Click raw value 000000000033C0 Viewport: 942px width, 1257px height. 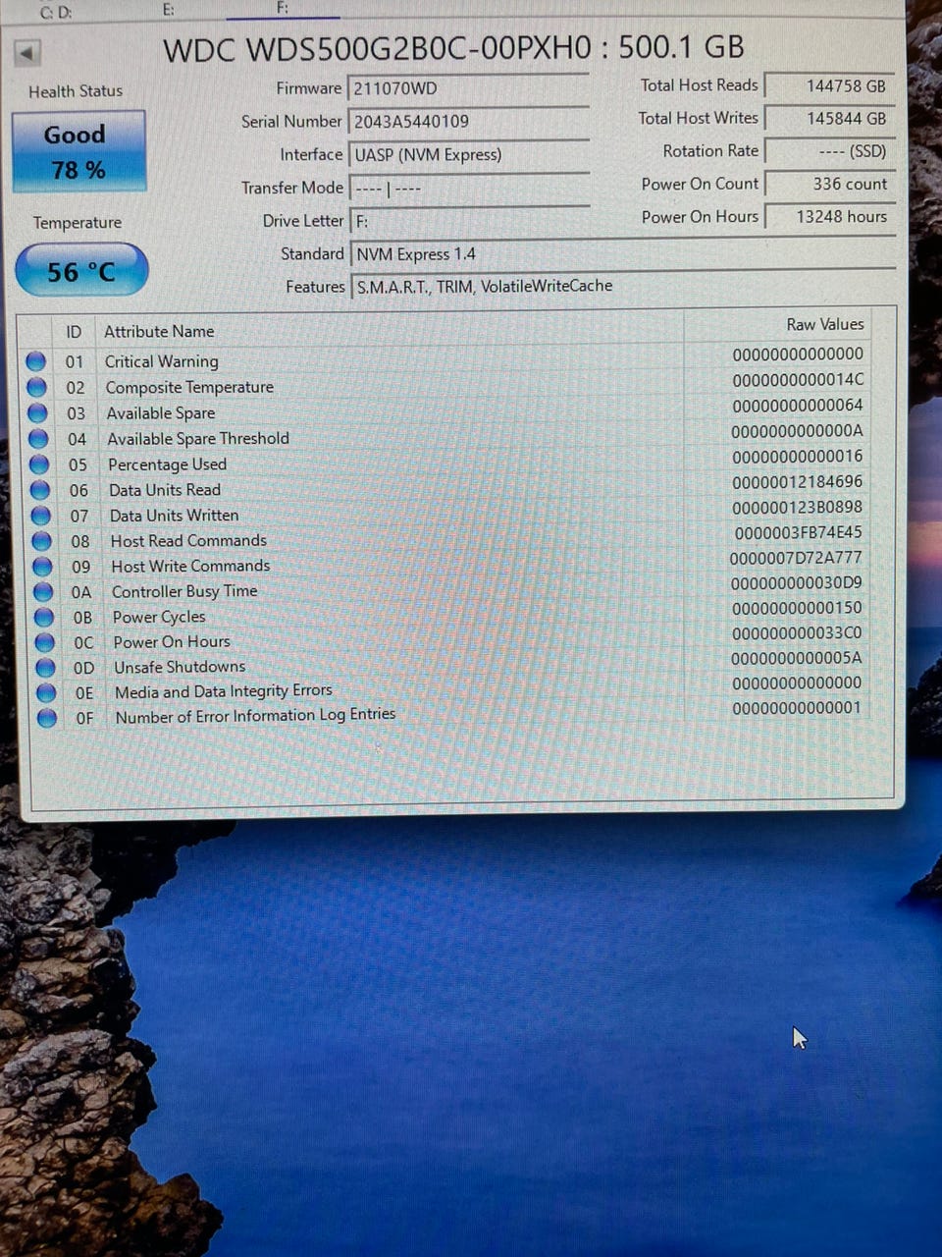(x=798, y=632)
